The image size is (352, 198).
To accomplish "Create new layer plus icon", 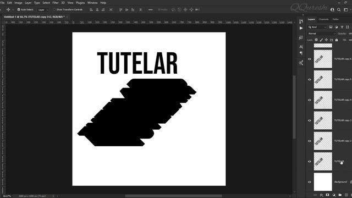I will click(346, 195).
